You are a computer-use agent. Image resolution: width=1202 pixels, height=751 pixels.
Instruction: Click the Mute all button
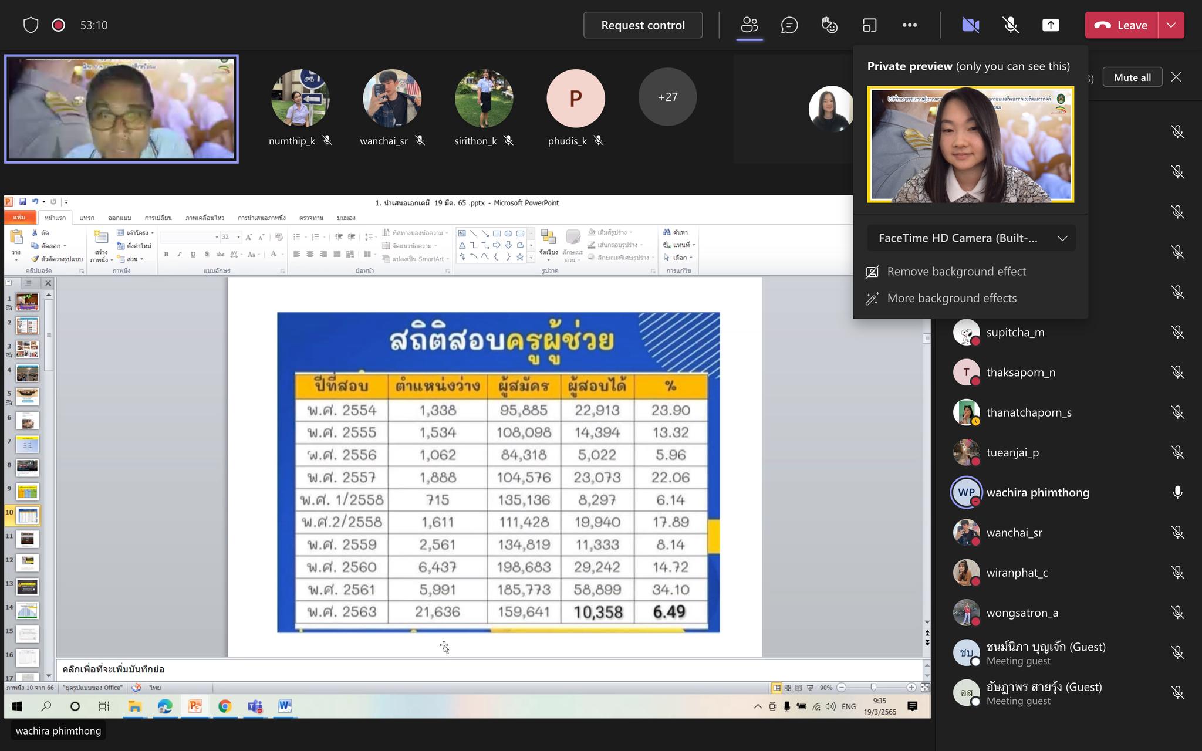pos(1132,77)
